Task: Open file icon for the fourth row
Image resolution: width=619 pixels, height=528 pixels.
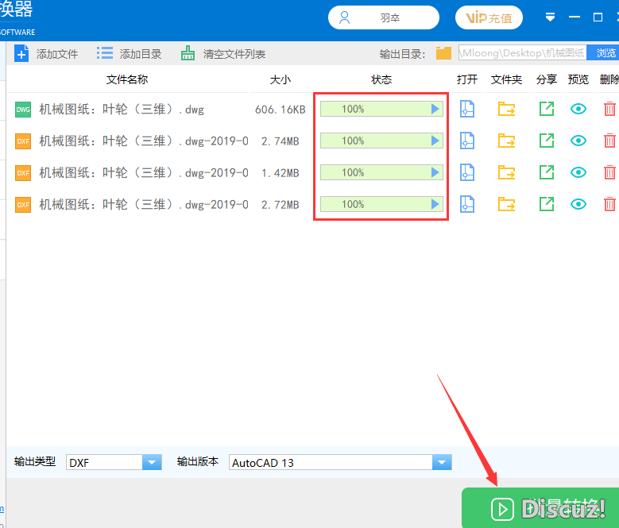Action: pos(467,204)
